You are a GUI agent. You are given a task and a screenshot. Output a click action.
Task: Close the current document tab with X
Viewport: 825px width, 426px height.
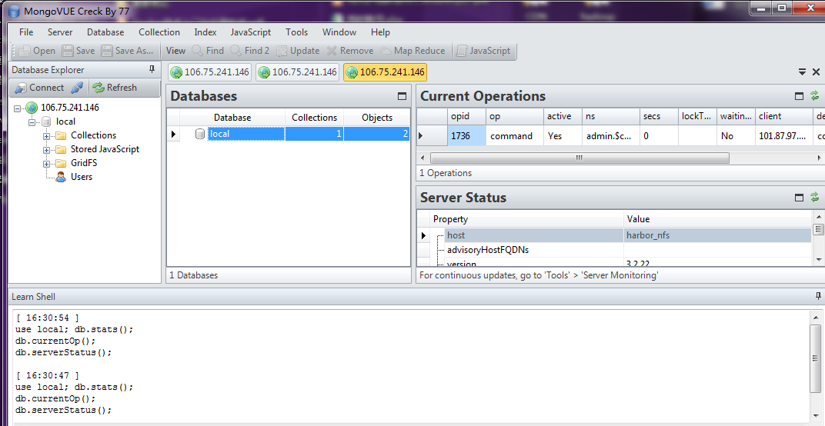pyautogui.click(x=816, y=72)
